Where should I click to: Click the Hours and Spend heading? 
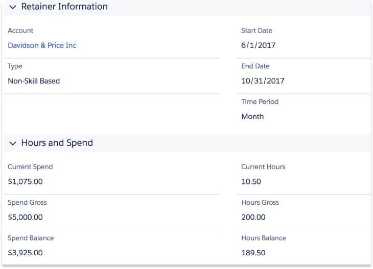pyautogui.click(x=57, y=143)
